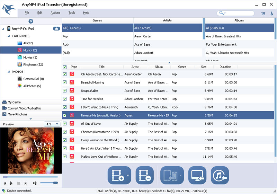Sort songs by Duration column header

225,67
